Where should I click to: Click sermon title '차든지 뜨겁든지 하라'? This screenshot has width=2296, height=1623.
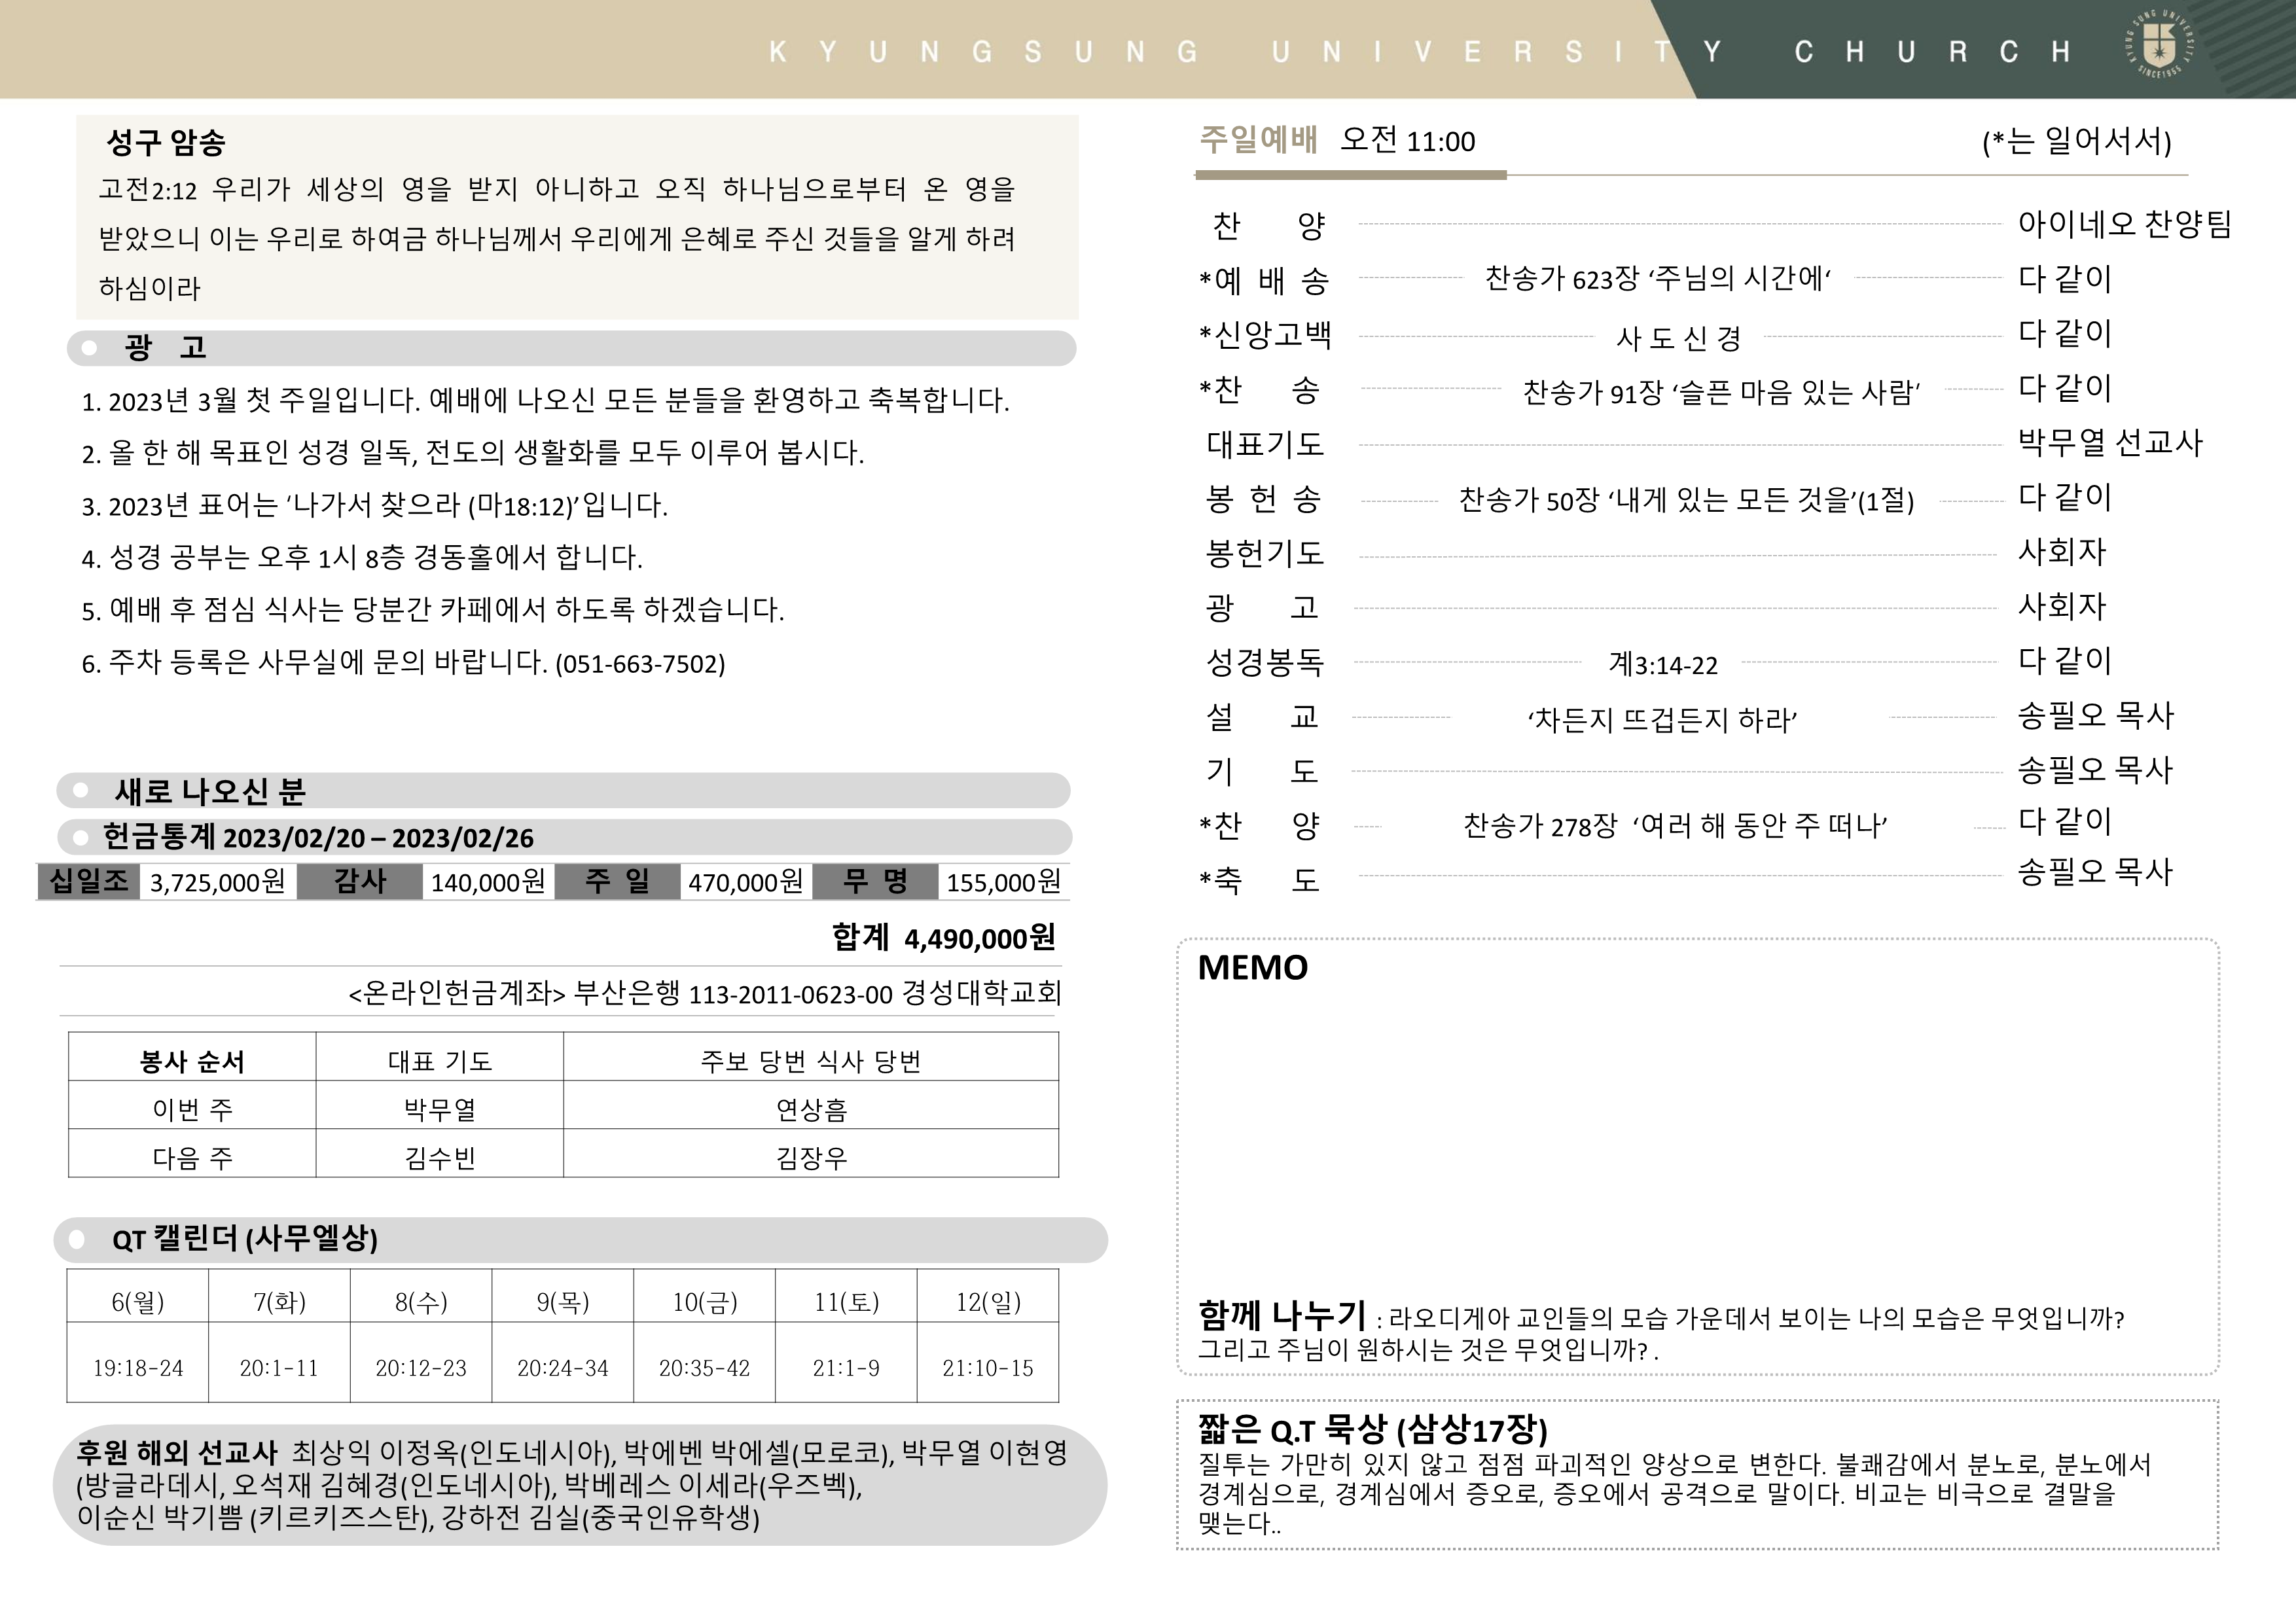pos(1662,720)
